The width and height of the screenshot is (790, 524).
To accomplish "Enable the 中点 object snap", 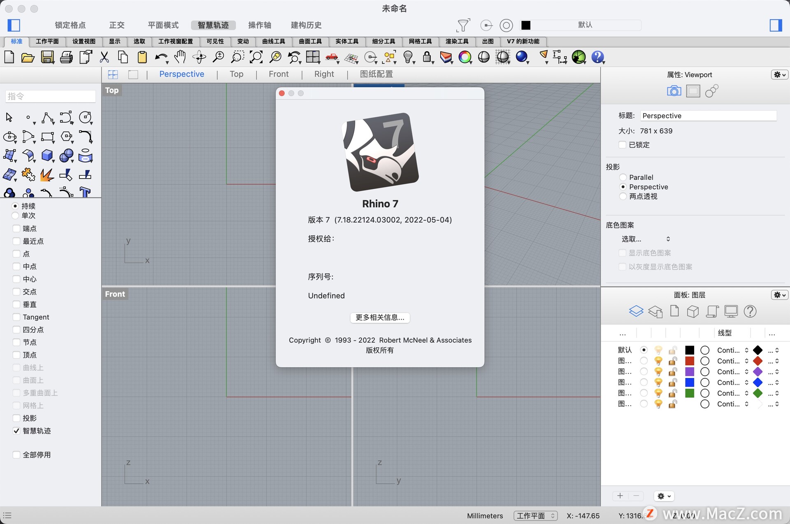I will pyautogui.click(x=16, y=267).
